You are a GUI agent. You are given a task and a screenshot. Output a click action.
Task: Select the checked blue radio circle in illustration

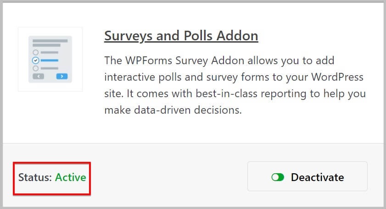click(x=36, y=60)
